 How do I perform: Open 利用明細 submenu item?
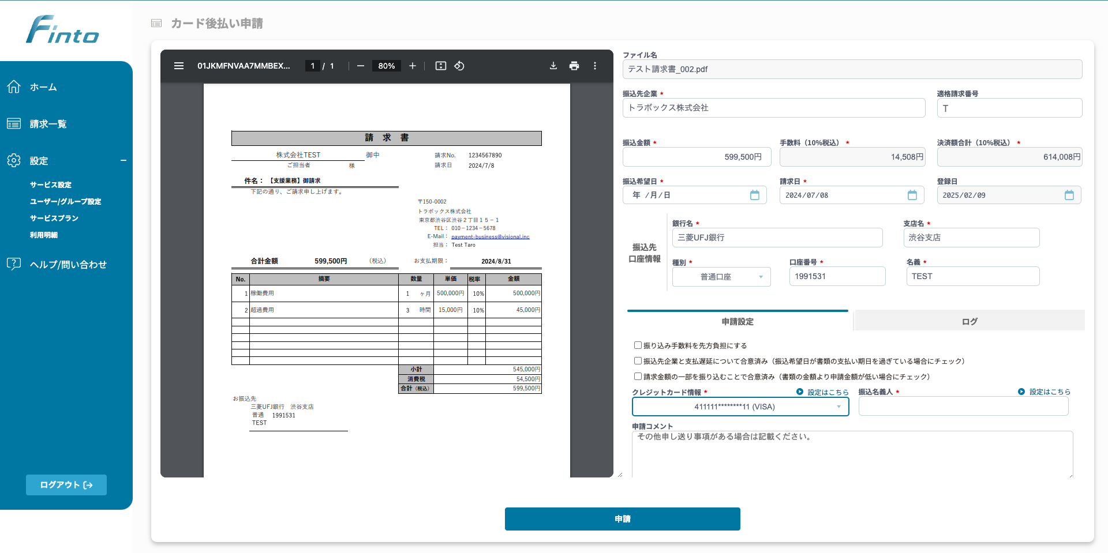tap(44, 235)
